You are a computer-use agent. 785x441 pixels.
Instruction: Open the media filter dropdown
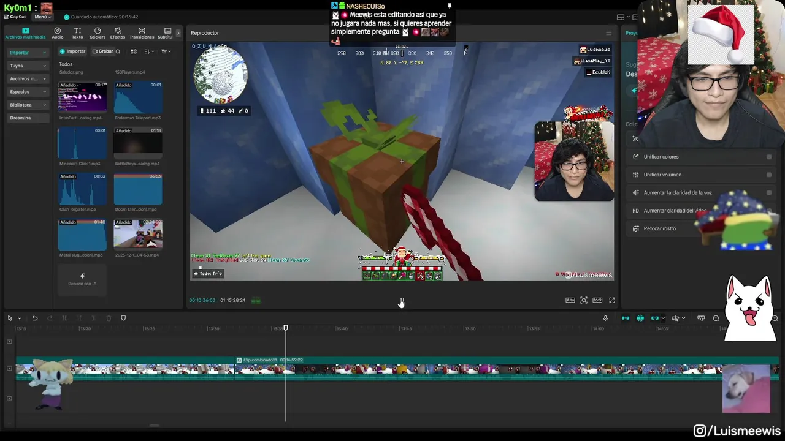166,51
